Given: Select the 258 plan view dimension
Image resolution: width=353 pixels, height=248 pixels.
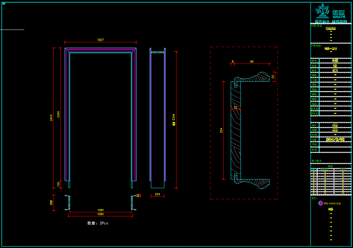Looking at the screenshot, I should [51, 203].
